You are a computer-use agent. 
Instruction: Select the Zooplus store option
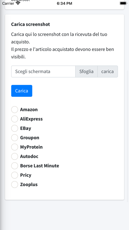click(14, 184)
